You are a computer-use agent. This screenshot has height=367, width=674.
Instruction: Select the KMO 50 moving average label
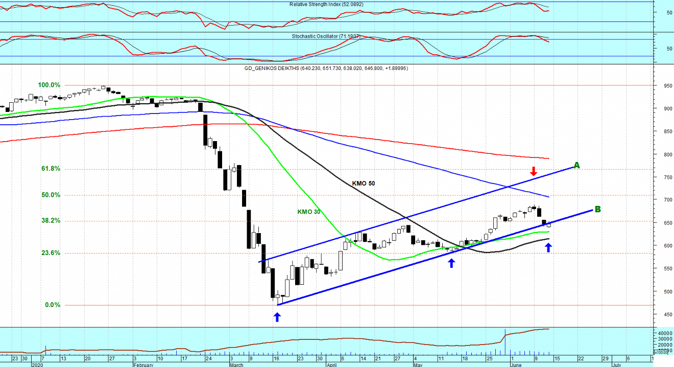364,183
